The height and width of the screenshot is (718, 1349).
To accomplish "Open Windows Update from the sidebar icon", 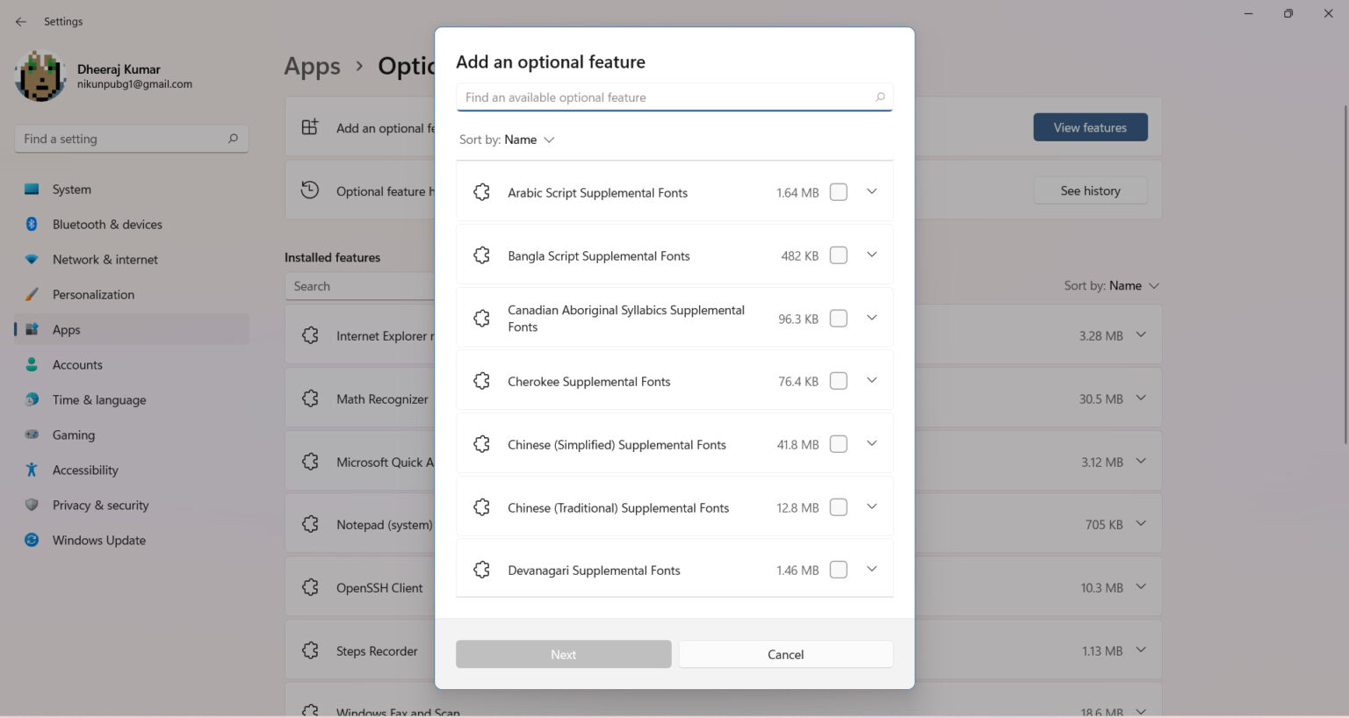I will (x=32, y=540).
